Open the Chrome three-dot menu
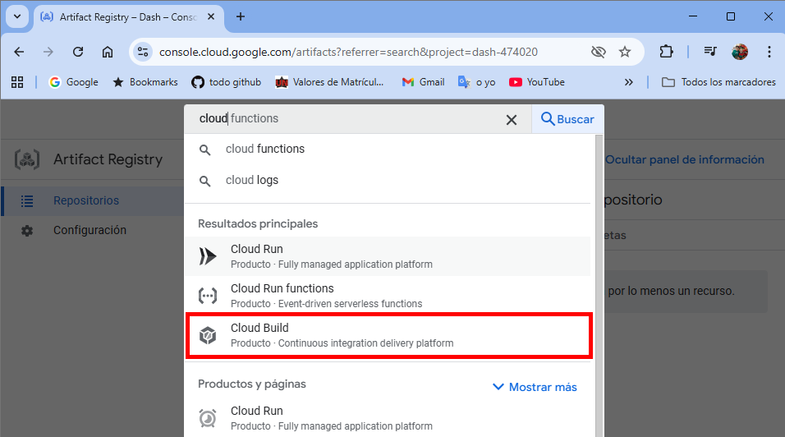785x437 pixels. pos(769,52)
